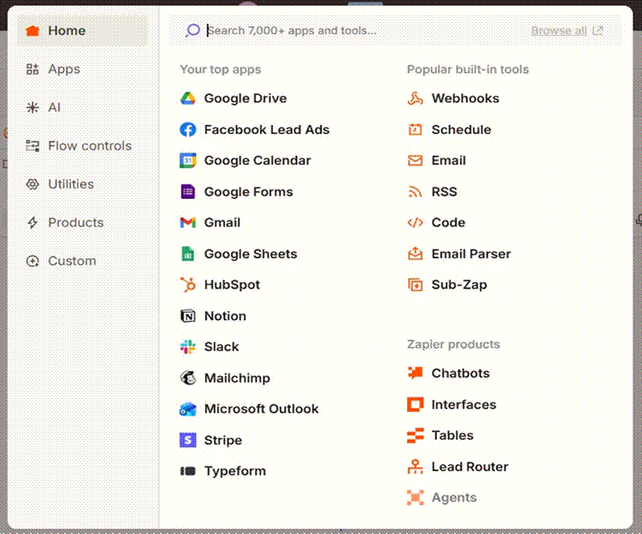
Task: Click the Tables product icon
Action: coord(415,436)
